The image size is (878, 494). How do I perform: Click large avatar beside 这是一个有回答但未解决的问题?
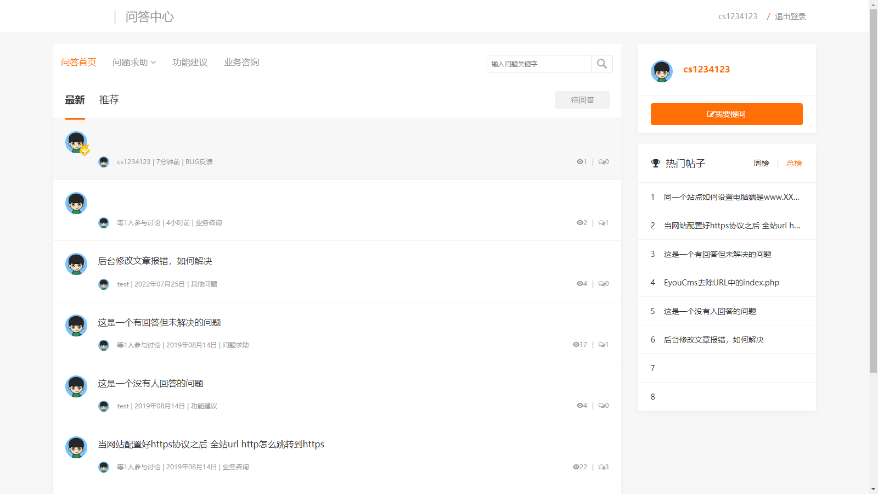pos(76,325)
